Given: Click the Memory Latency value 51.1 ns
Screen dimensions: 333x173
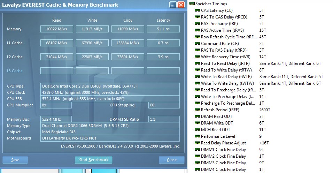Looking at the screenshot, I should (x=163, y=29).
